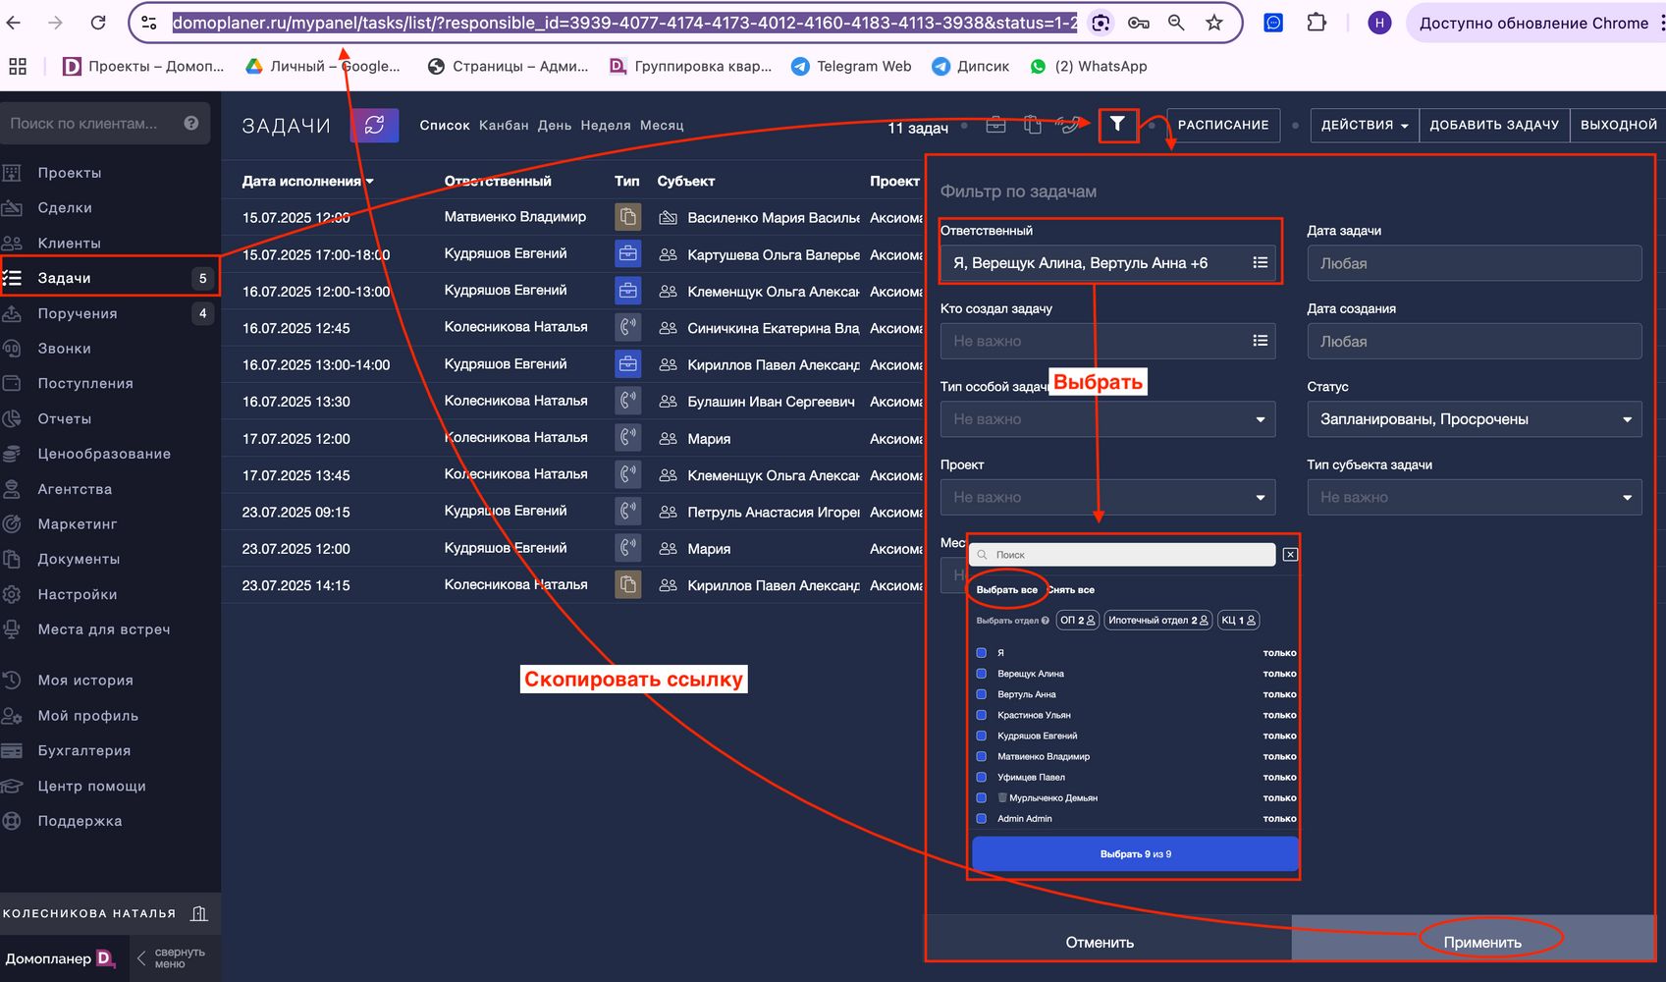Open the task filter funnel icon
This screenshot has height=982, width=1666.
(1117, 125)
